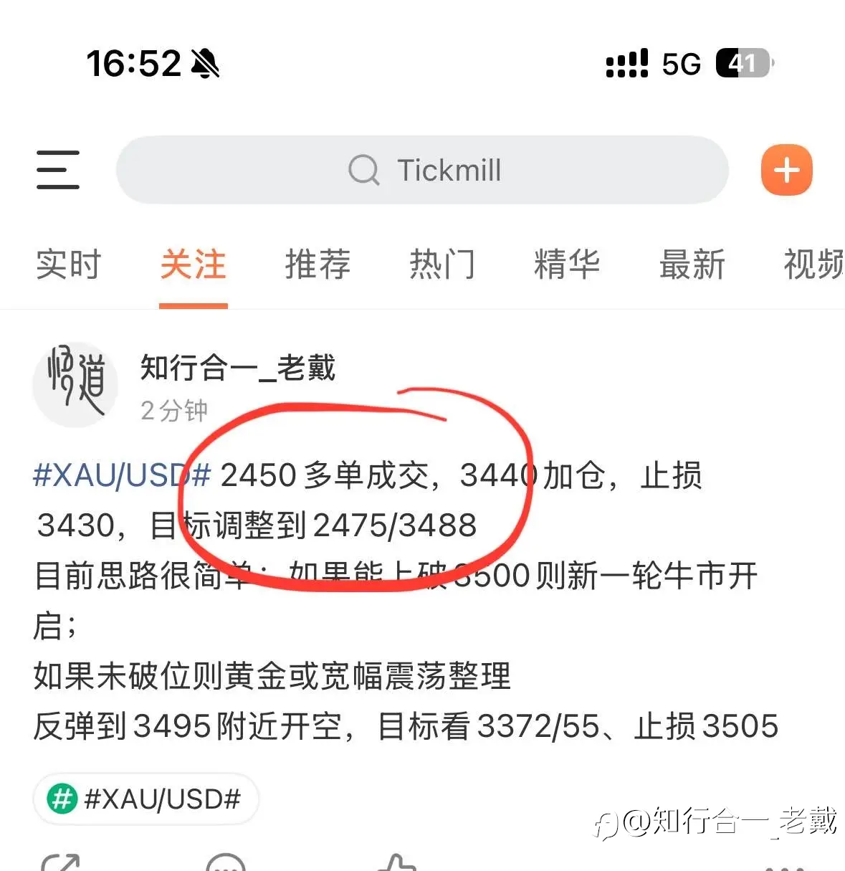
Task: Open the post body text
Action: [406, 601]
